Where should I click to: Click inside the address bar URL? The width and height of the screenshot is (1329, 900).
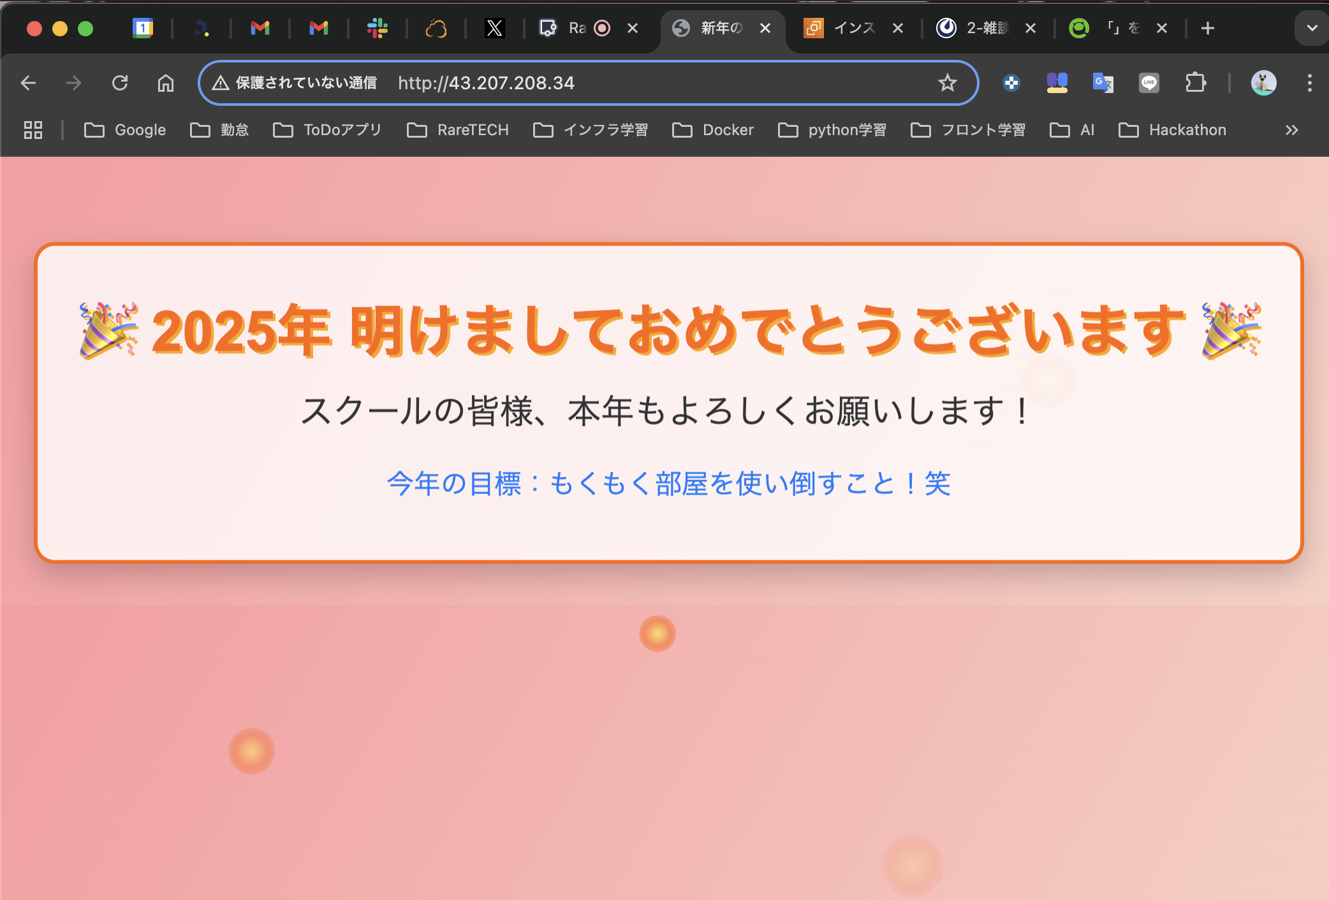pyautogui.click(x=486, y=83)
